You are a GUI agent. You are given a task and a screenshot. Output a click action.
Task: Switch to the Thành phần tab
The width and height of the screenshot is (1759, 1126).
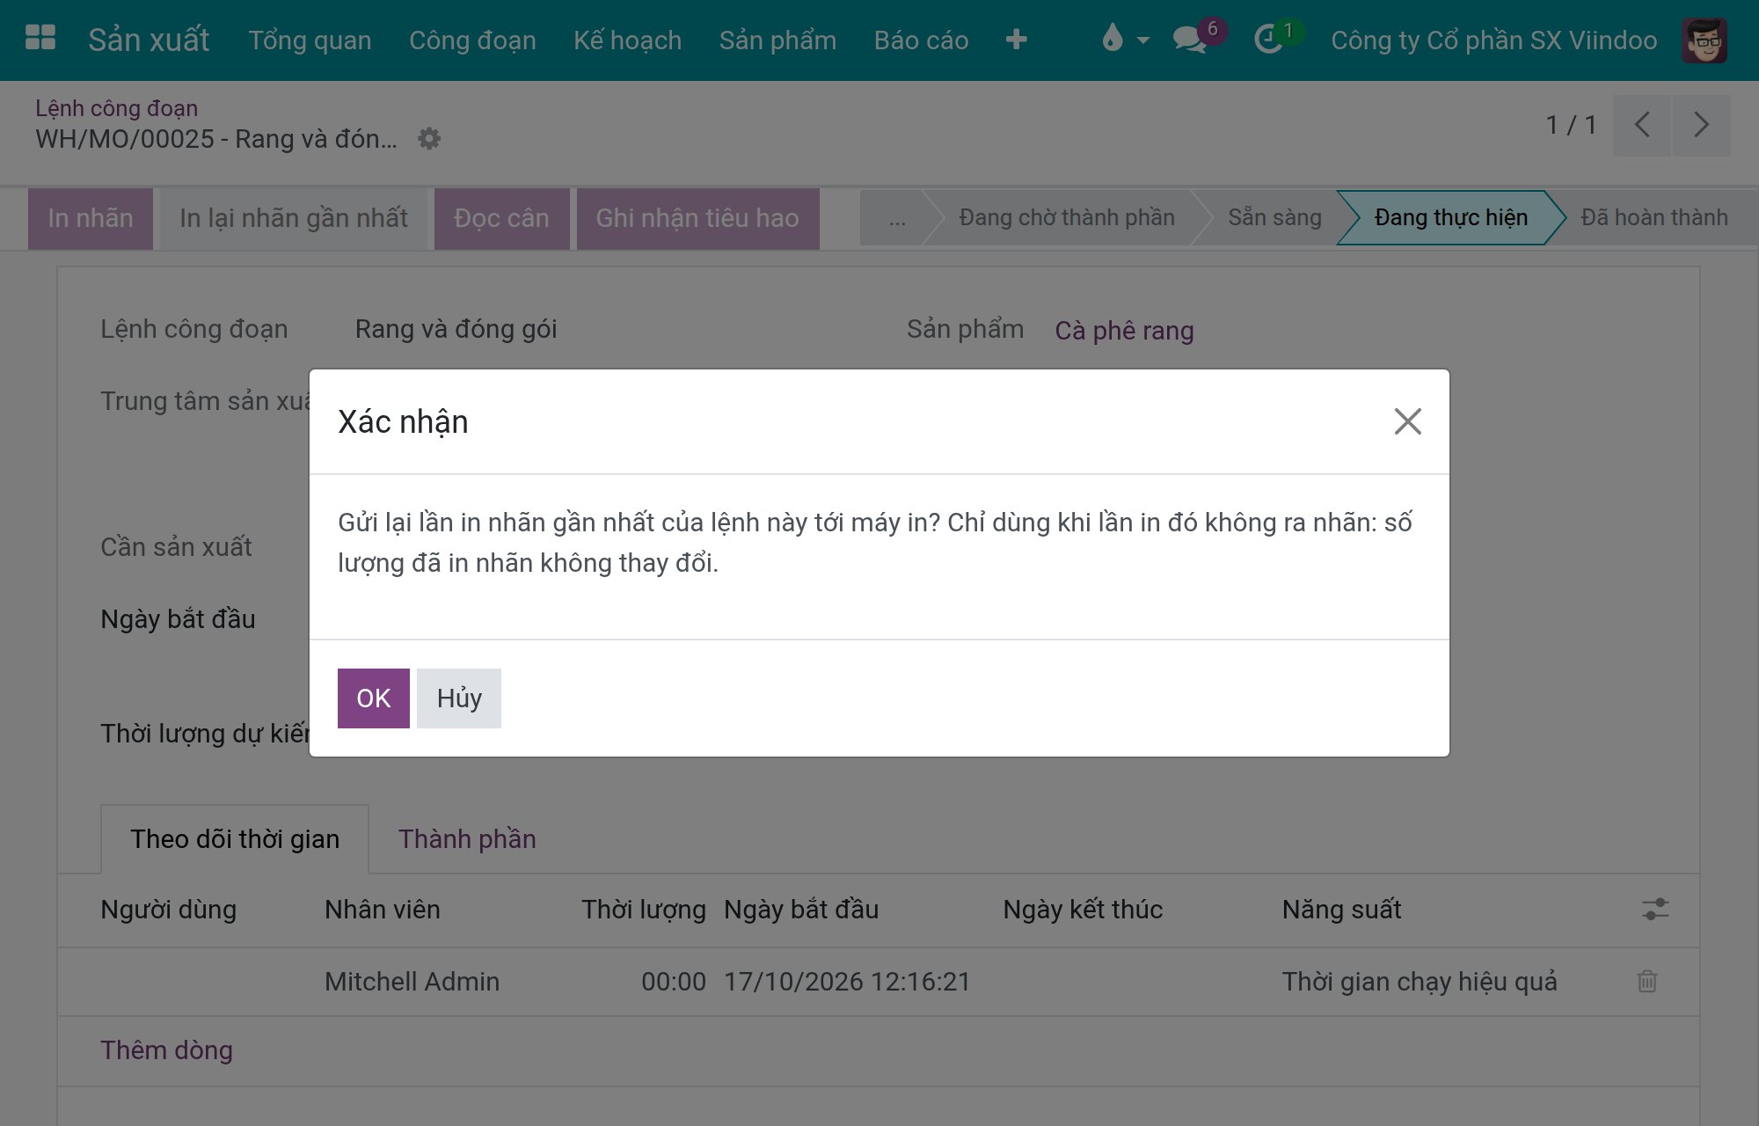(x=467, y=839)
